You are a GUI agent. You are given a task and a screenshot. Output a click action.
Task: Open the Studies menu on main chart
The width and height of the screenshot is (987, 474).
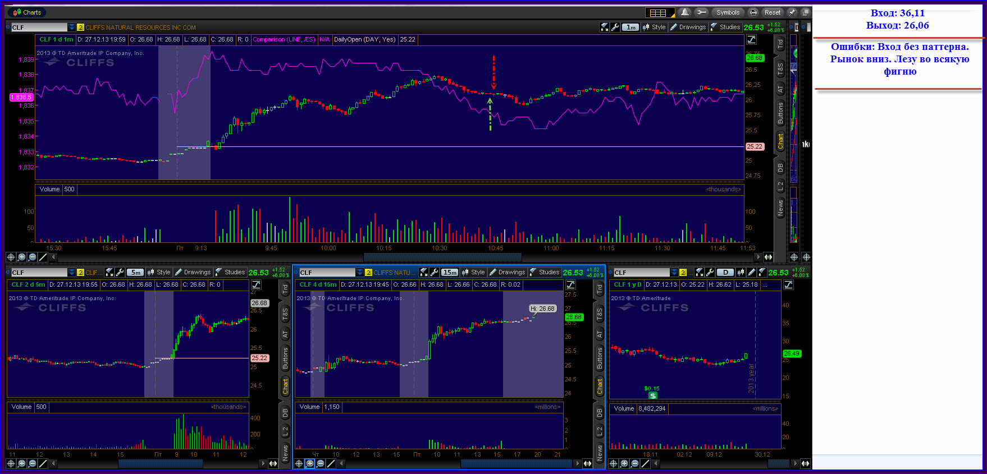[725, 27]
